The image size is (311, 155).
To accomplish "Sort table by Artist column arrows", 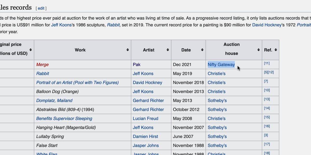I will pos(168,50).
